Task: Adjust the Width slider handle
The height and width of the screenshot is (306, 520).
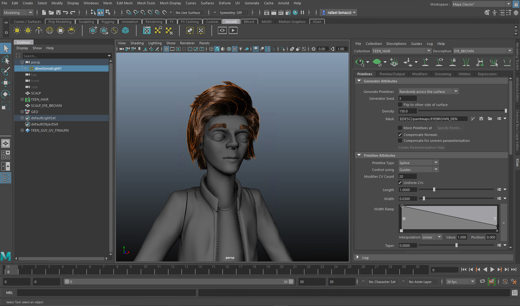Action: tap(424, 198)
